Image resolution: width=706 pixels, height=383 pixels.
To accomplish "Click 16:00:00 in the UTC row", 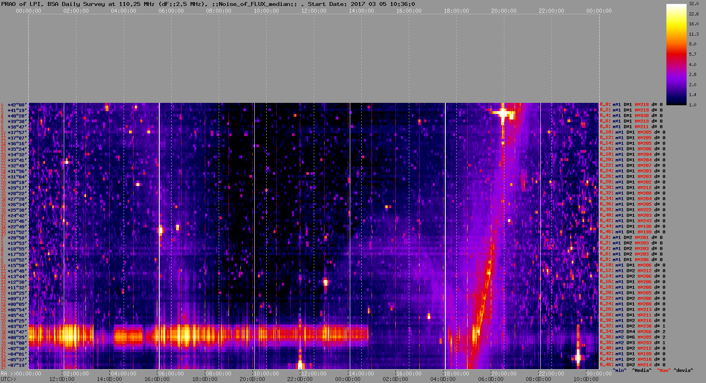I will [157, 379].
